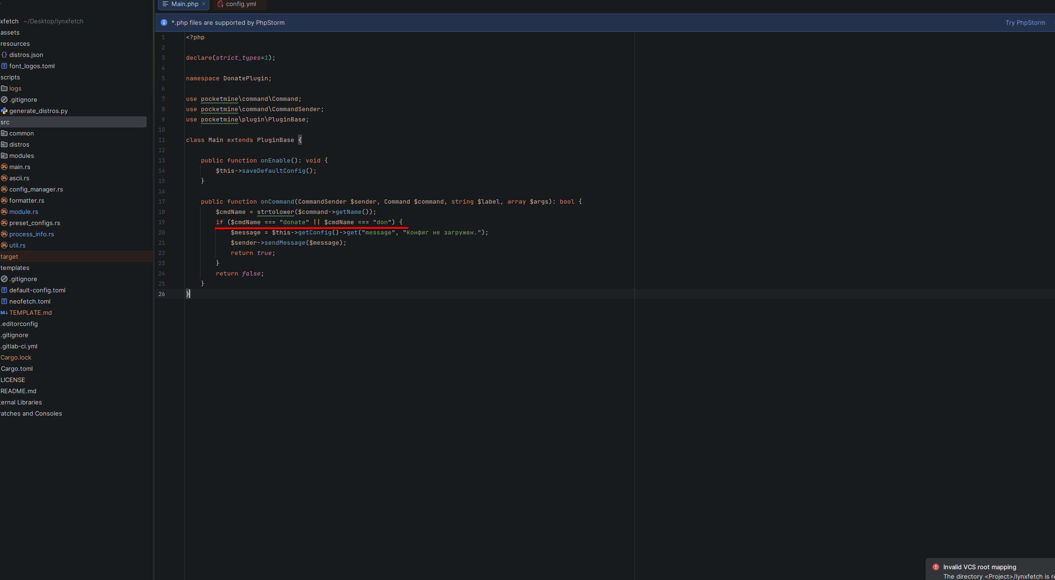Close the Main.php editor tab
This screenshot has width=1055, height=580.
(x=204, y=4)
